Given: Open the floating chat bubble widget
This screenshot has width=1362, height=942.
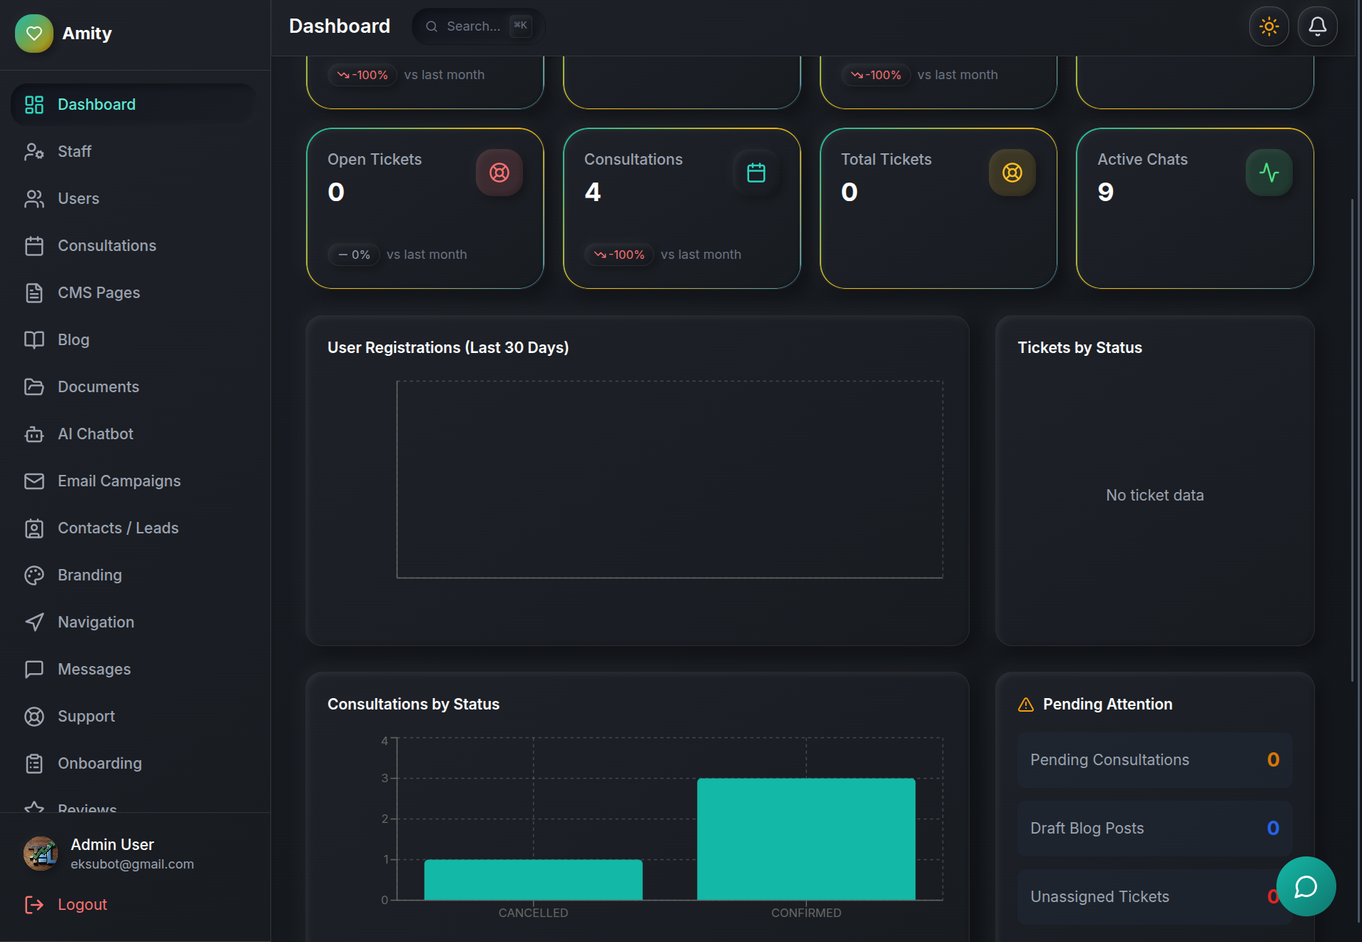Looking at the screenshot, I should pos(1306,886).
